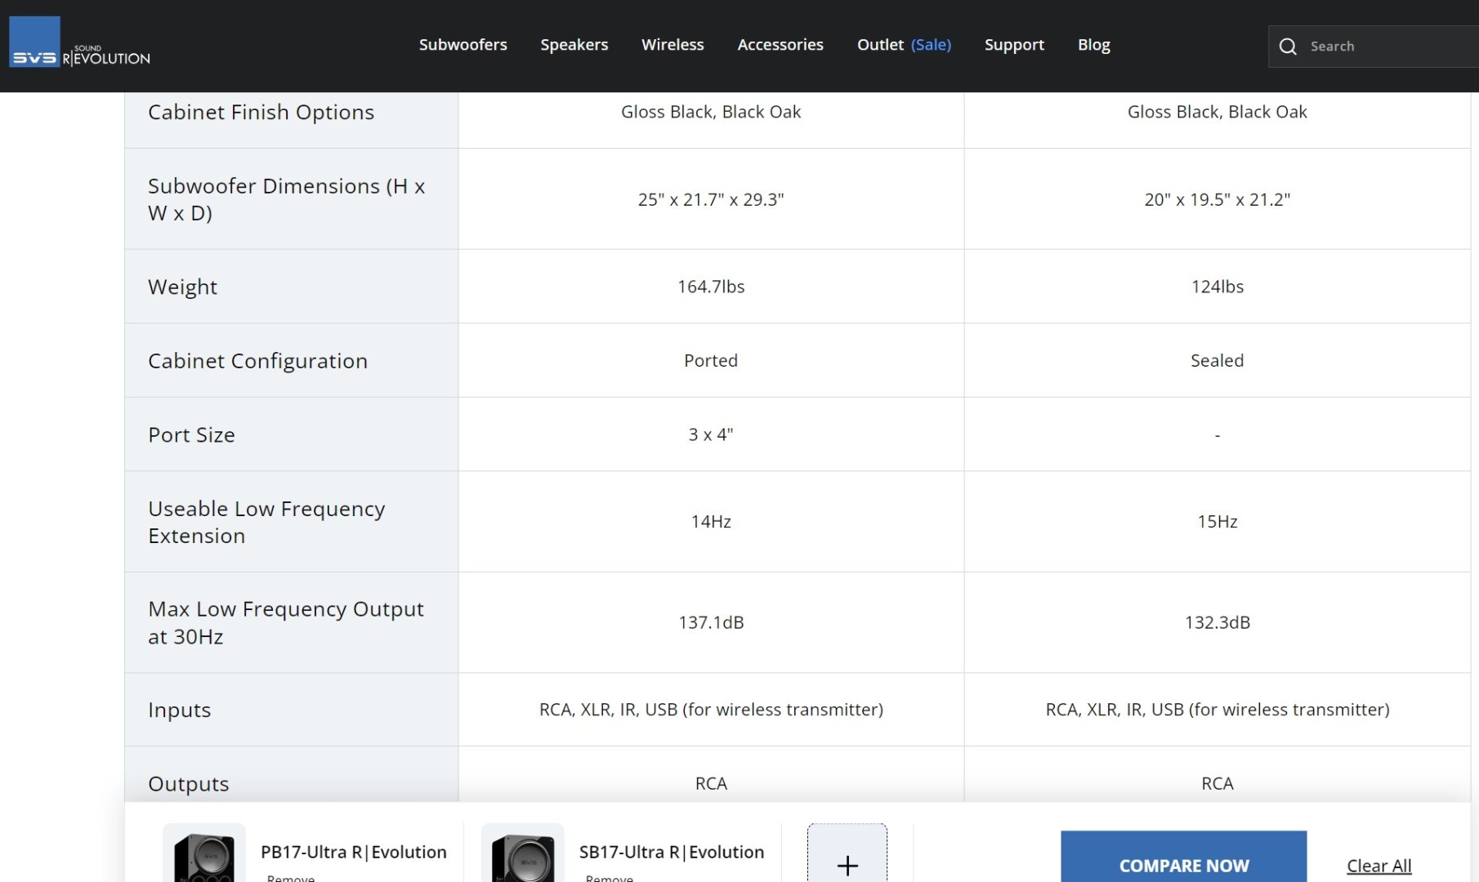Viewport: 1479px width, 882px height.
Task: Click the Outputs row label
Action: (x=189, y=784)
